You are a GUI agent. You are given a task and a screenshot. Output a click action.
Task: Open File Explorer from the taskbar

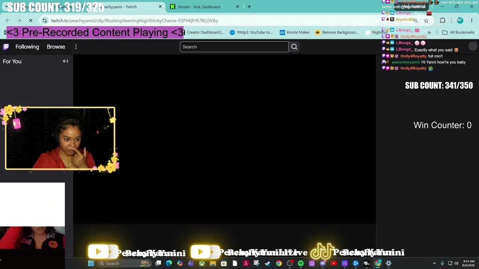213,263
